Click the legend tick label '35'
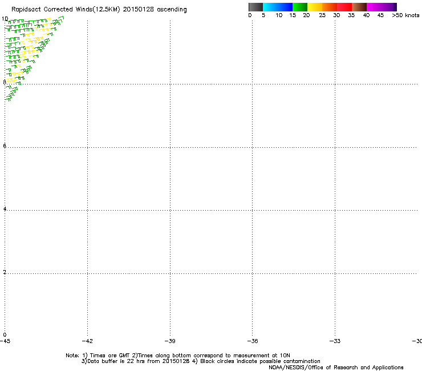The height and width of the screenshot is (371, 422). [351, 15]
